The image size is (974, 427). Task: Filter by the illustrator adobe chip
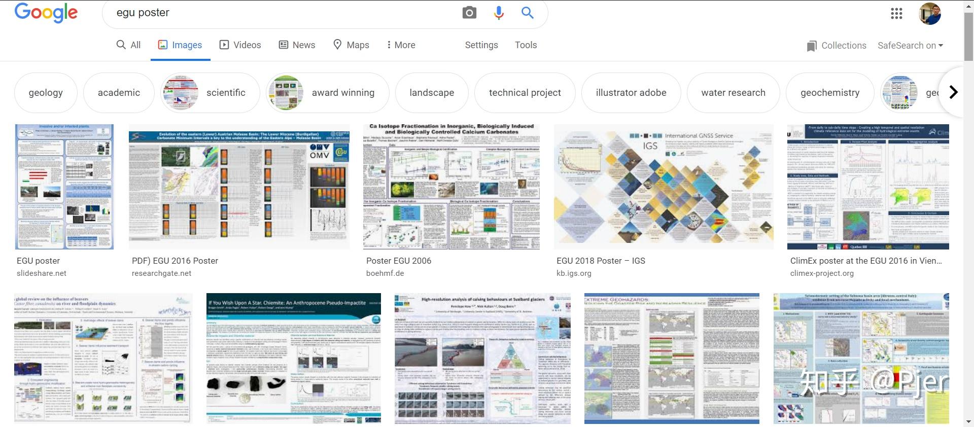point(631,92)
